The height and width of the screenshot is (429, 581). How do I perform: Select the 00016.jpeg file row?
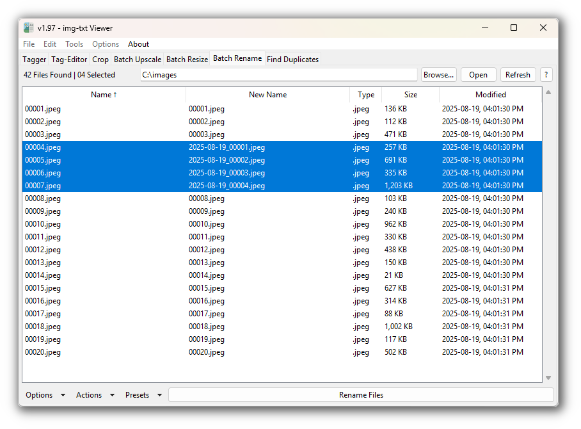coord(282,301)
